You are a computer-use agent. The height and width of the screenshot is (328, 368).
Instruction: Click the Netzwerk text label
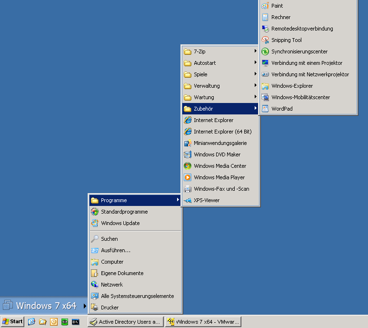point(112,285)
